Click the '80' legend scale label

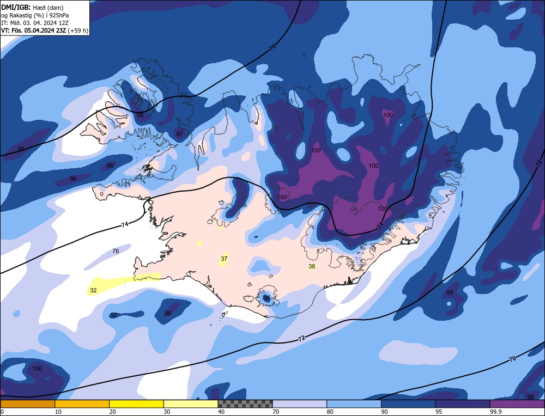point(330,412)
